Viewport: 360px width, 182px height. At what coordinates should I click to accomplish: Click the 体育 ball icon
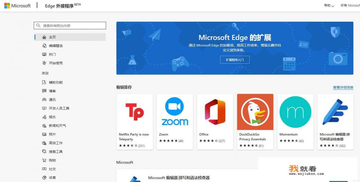coord(44,178)
